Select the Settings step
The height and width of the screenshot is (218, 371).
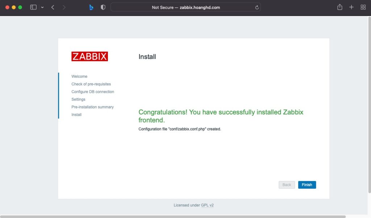78,99
